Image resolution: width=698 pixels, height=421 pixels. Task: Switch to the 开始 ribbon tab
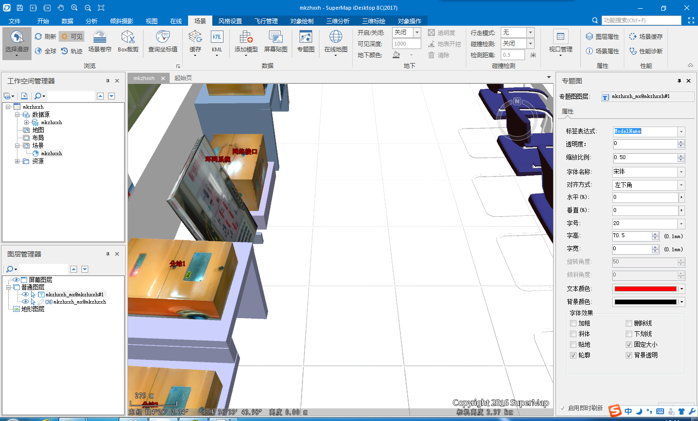[43, 21]
